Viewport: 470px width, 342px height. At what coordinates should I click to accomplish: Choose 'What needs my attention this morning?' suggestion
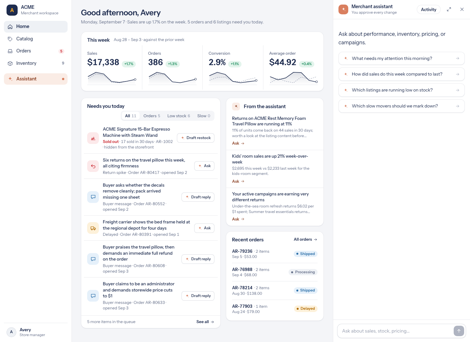pos(401,58)
